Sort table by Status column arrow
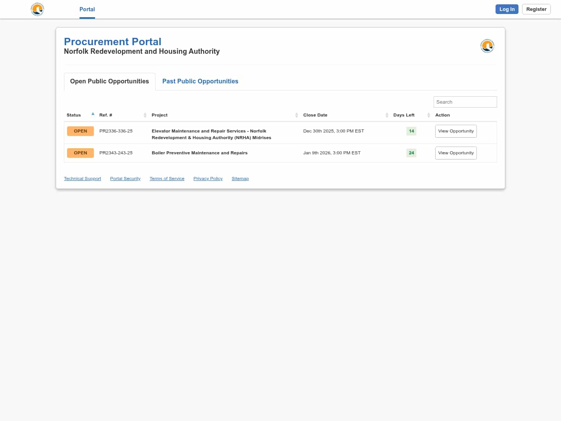The width and height of the screenshot is (561, 421). tap(93, 114)
